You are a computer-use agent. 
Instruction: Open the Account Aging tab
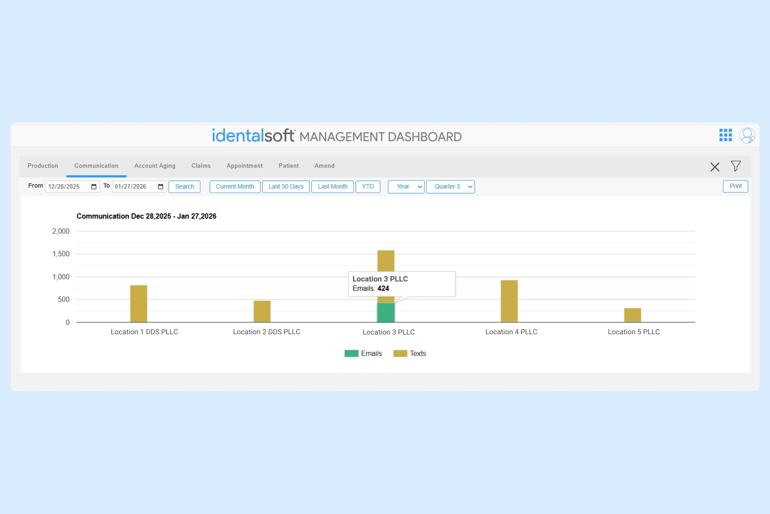tap(155, 166)
